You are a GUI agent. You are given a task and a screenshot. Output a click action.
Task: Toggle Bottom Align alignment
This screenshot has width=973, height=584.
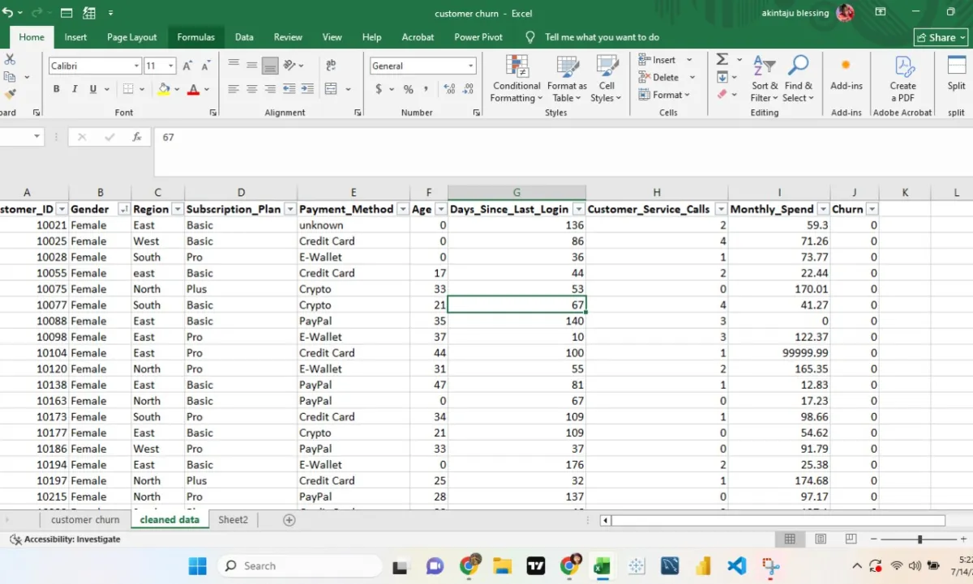click(x=270, y=66)
